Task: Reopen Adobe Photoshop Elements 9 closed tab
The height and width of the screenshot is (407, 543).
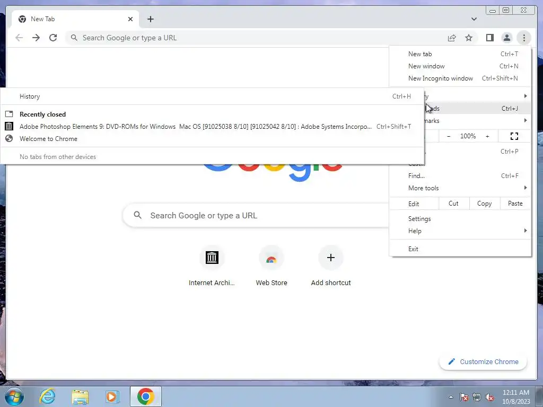Action: pyautogui.click(x=212, y=127)
